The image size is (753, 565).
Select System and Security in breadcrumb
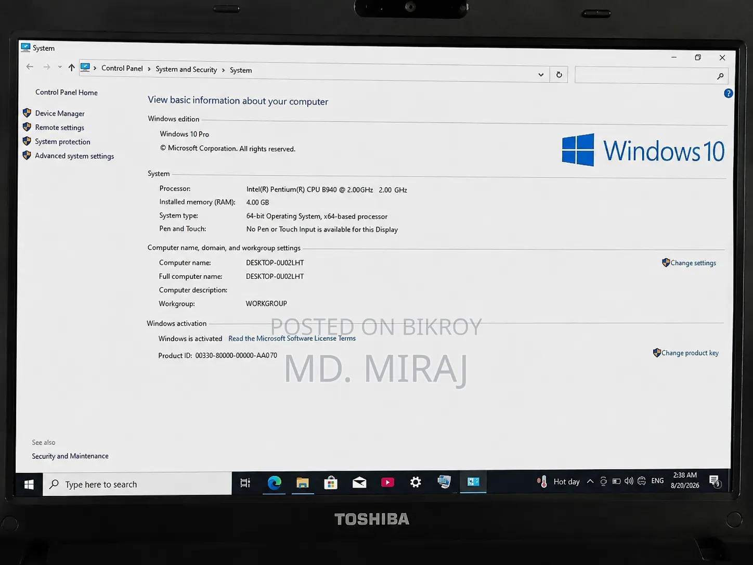coord(186,69)
